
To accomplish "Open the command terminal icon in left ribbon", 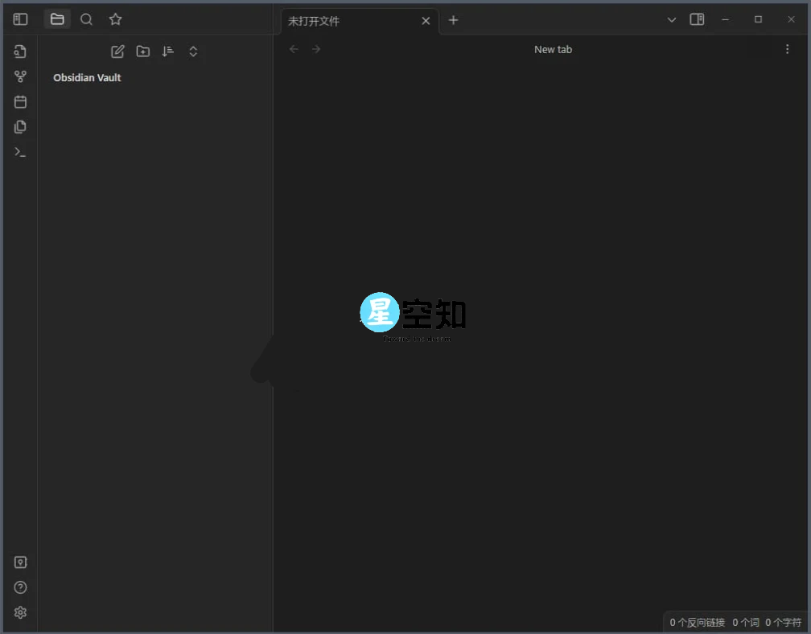I will coord(20,151).
